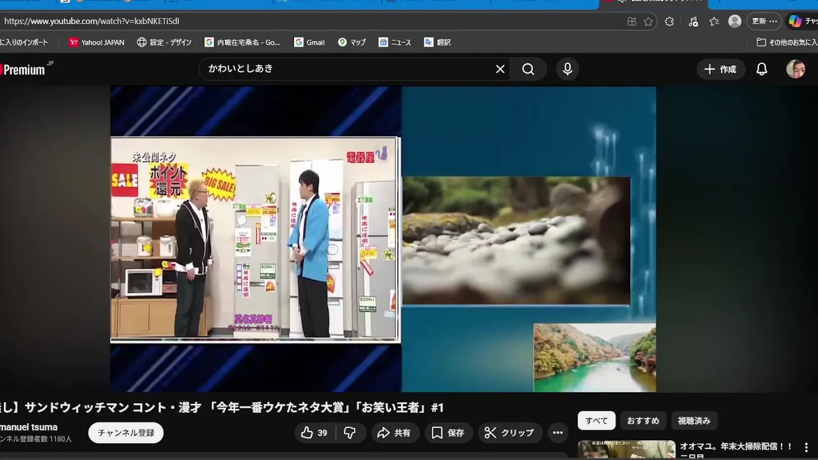Click the video title サンドウィッチマン コント・漫才
The width and height of the screenshot is (818, 460).
click(222, 408)
